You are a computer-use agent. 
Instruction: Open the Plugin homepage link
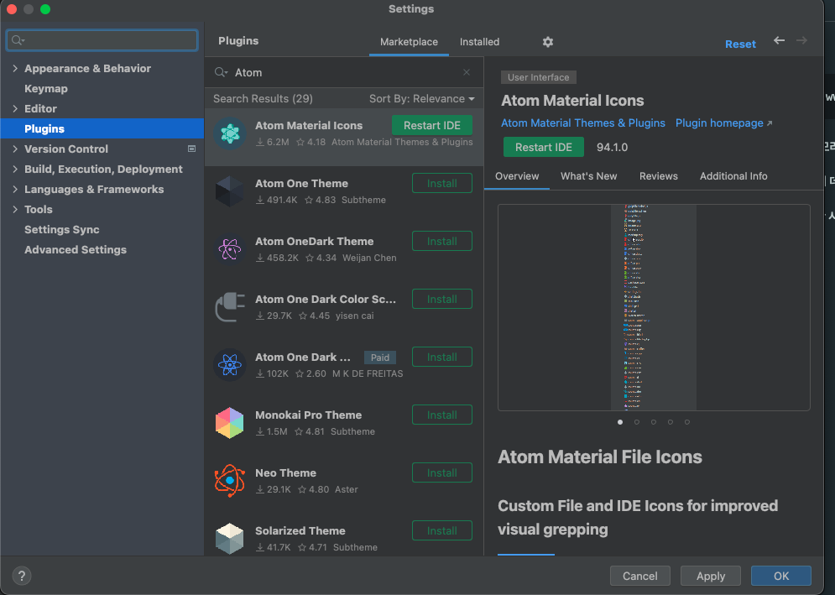(x=723, y=123)
